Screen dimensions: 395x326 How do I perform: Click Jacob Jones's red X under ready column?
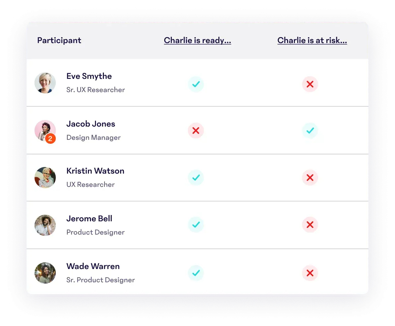(x=196, y=131)
